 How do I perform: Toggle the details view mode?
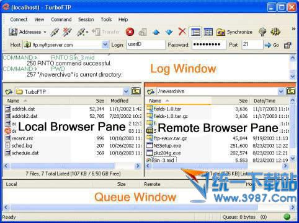click(208, 32)
